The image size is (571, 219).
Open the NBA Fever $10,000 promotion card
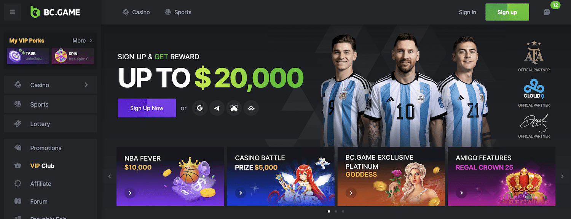click(x=170, y=176)
